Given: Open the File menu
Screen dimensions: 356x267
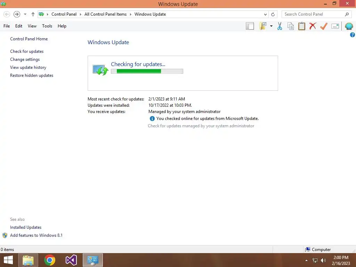Looking at the screenshot, I should click(x=7, y=26).
